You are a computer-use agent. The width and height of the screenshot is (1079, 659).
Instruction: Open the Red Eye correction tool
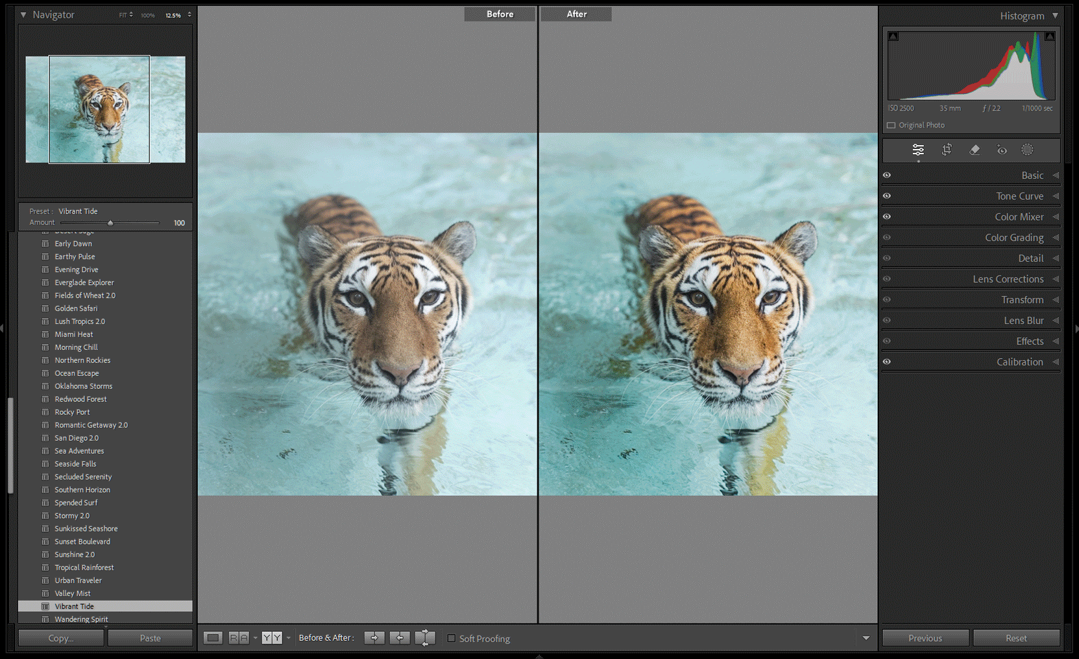click(1001, 150)
